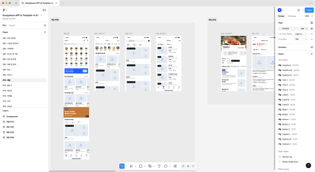Viewport: 315px width, 172px height.
Task: Select the Comment tool
Action: [166, 166]
